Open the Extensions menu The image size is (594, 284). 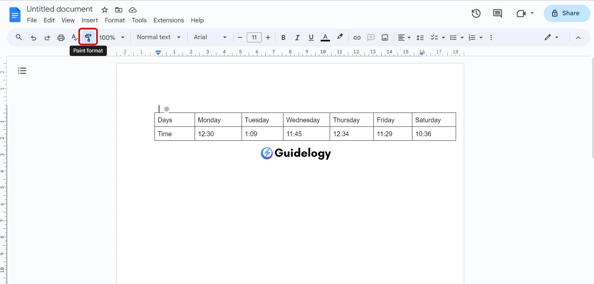click(x=169, y=20)
